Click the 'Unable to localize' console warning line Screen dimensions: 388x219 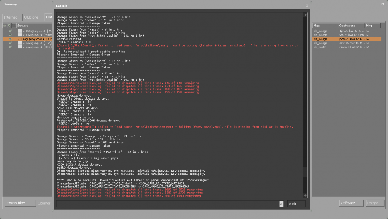tap(133, 180)
